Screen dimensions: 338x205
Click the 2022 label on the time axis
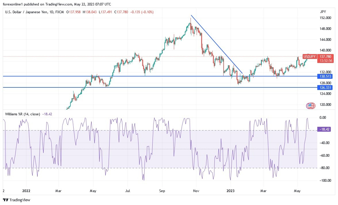click(x=26, y=191)
